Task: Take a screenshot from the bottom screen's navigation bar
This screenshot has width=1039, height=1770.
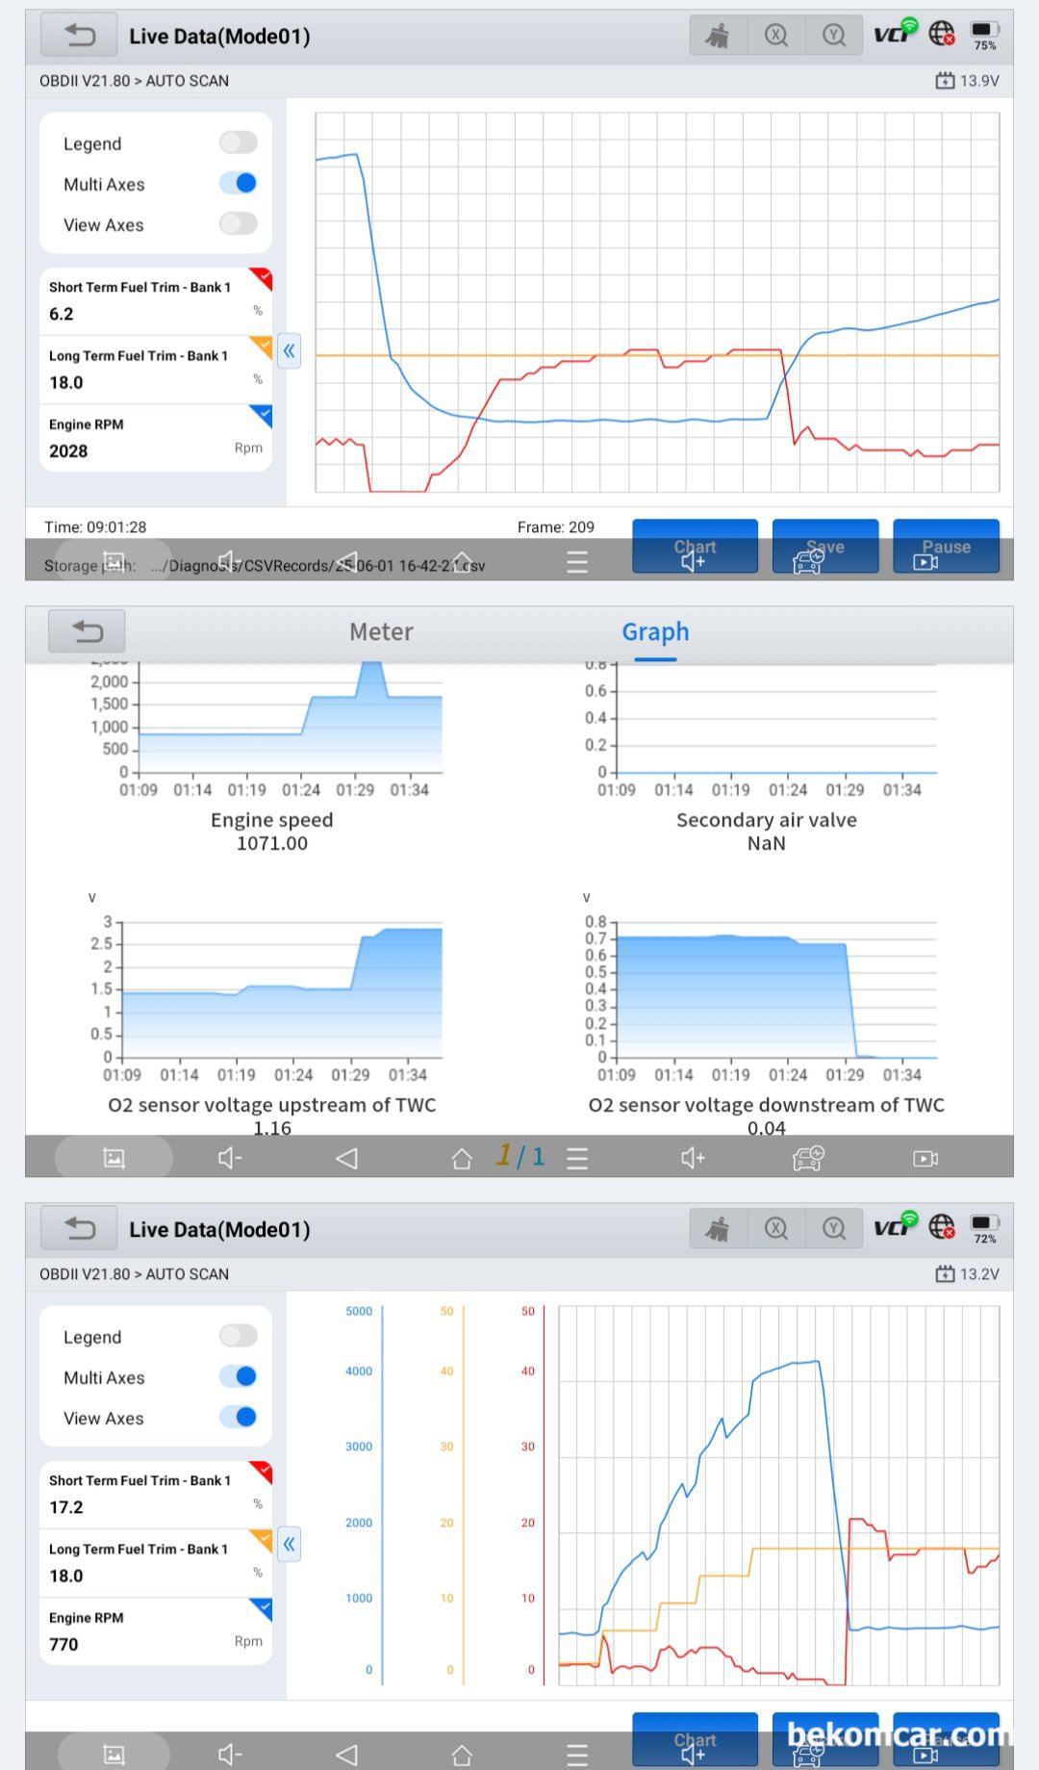Action: [114, 1755]
